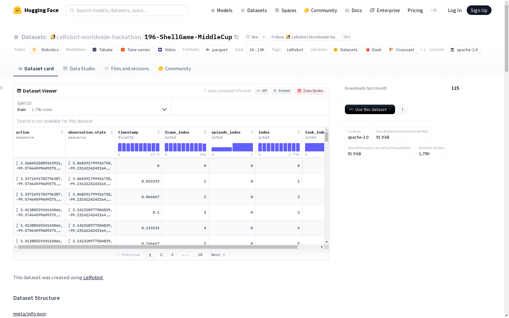Open Community in the top navigation
Image resolution: width=509 pixels, height=318 pixels.
pyautogui.click(x=321, y=10)
